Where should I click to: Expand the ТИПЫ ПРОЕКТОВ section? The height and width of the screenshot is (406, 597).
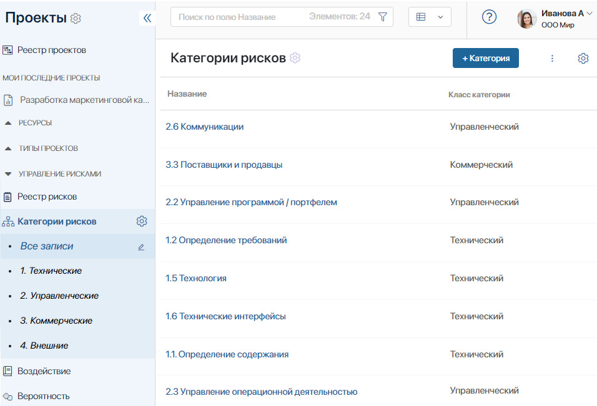(48, 148)
